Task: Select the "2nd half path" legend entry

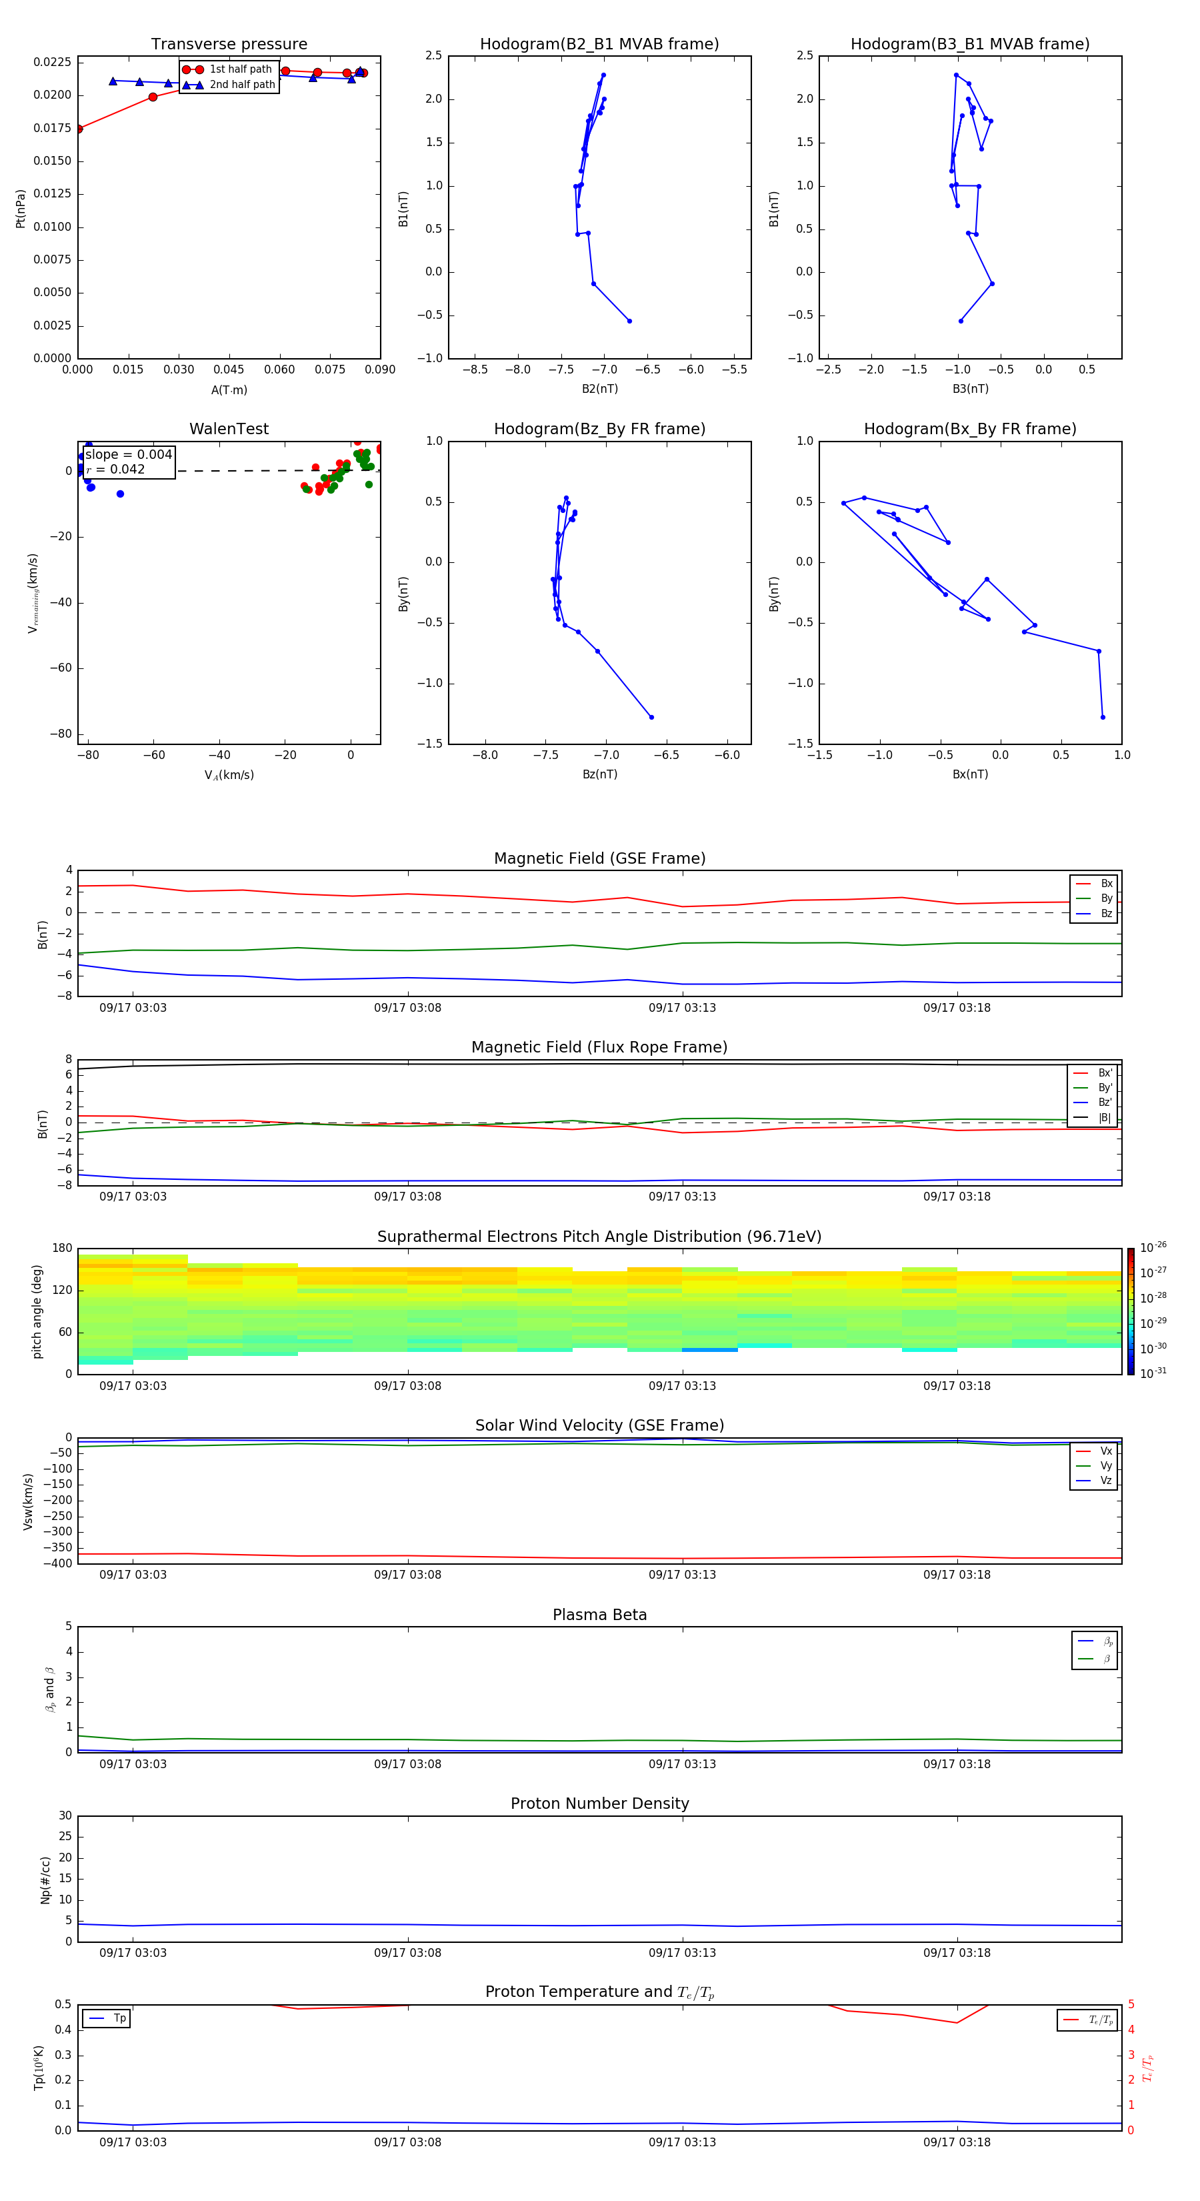Action: click(x=228, y=85)
